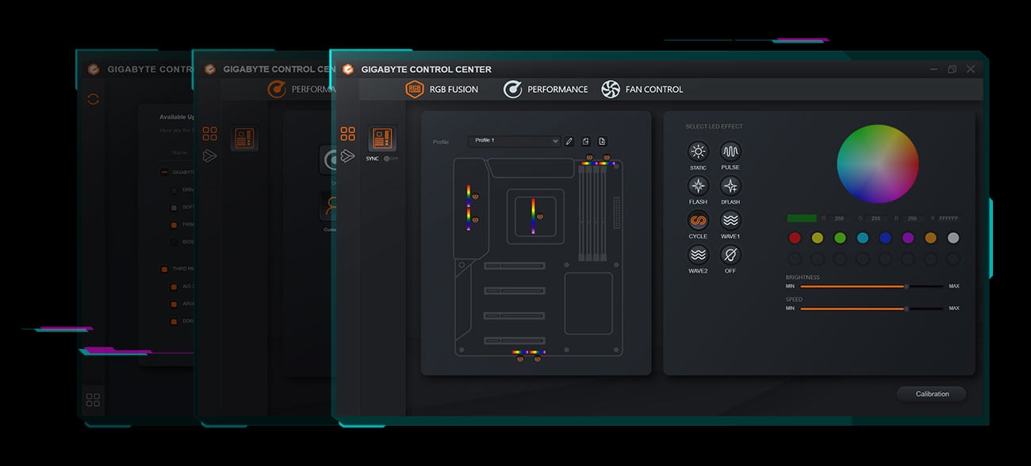
Task: Select the motherboard device icon
Action: click(381, 137)
